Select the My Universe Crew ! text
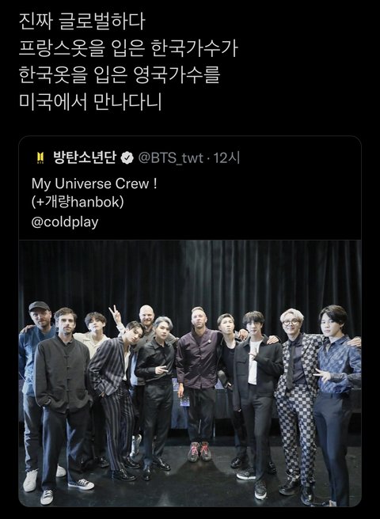The image size is (380, 519). click(x=94, y=184)
